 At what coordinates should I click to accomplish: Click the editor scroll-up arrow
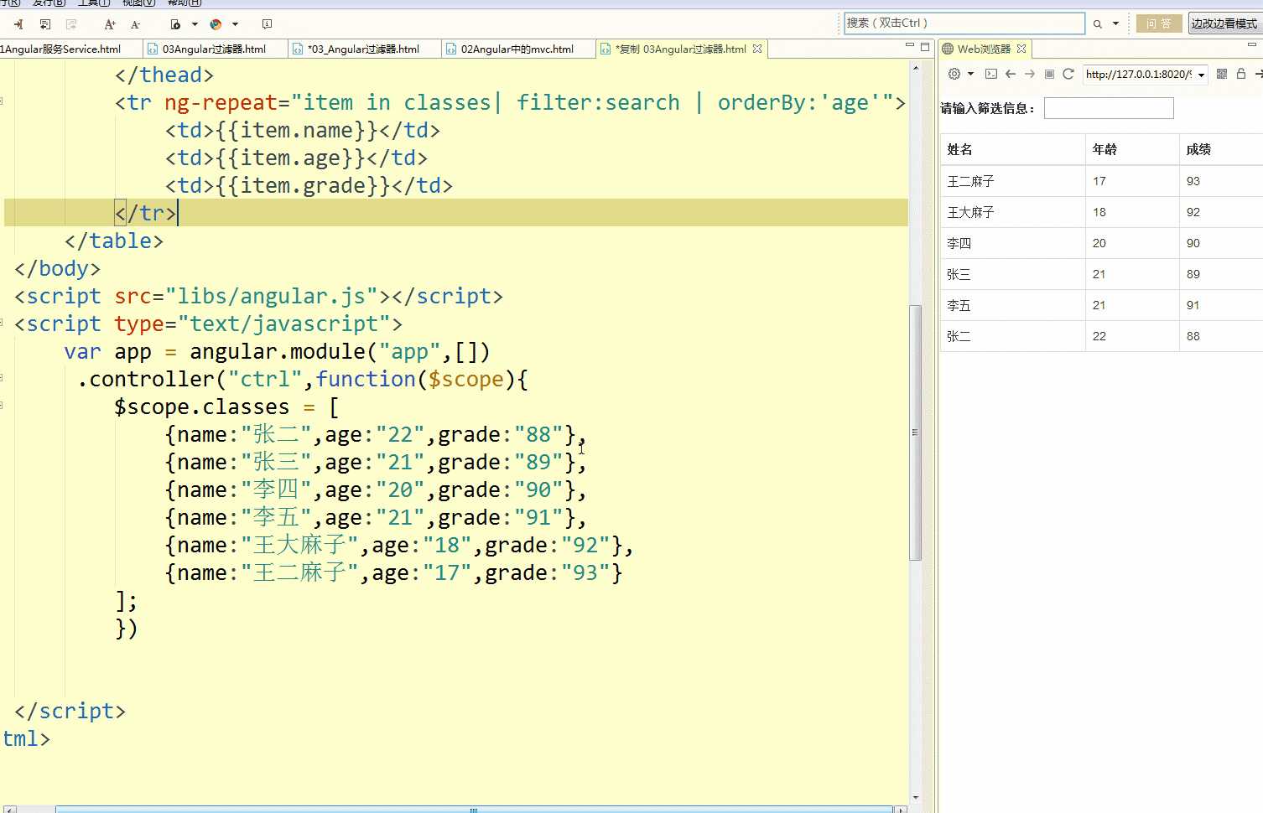(x=916, y=67)
